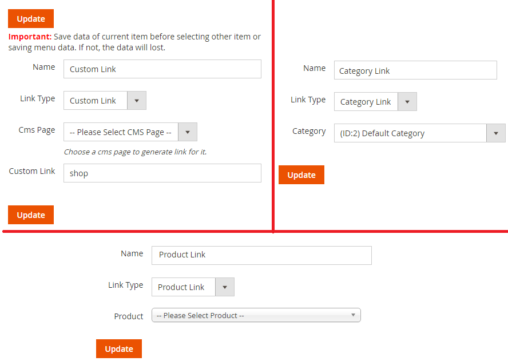
Task: Click the arrow icon beside Product Link type
Action: tap(224, 287)
